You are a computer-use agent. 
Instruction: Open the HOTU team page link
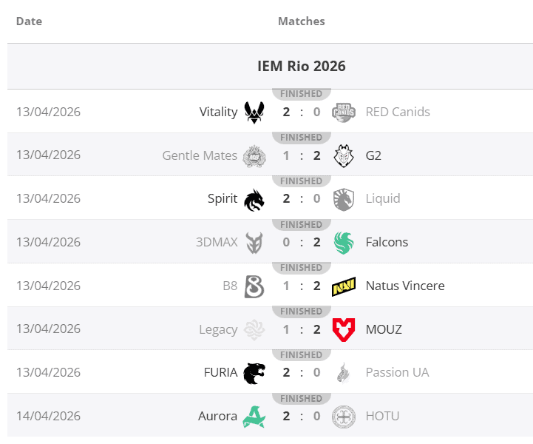pos(382,417)
